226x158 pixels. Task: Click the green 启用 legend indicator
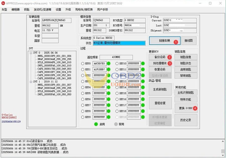click(96, 124)
